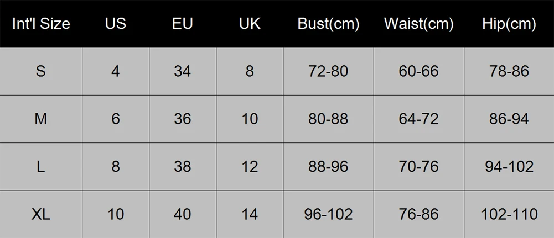
Task: Click the Hip(cm) column header
Action: click(509, 24)
